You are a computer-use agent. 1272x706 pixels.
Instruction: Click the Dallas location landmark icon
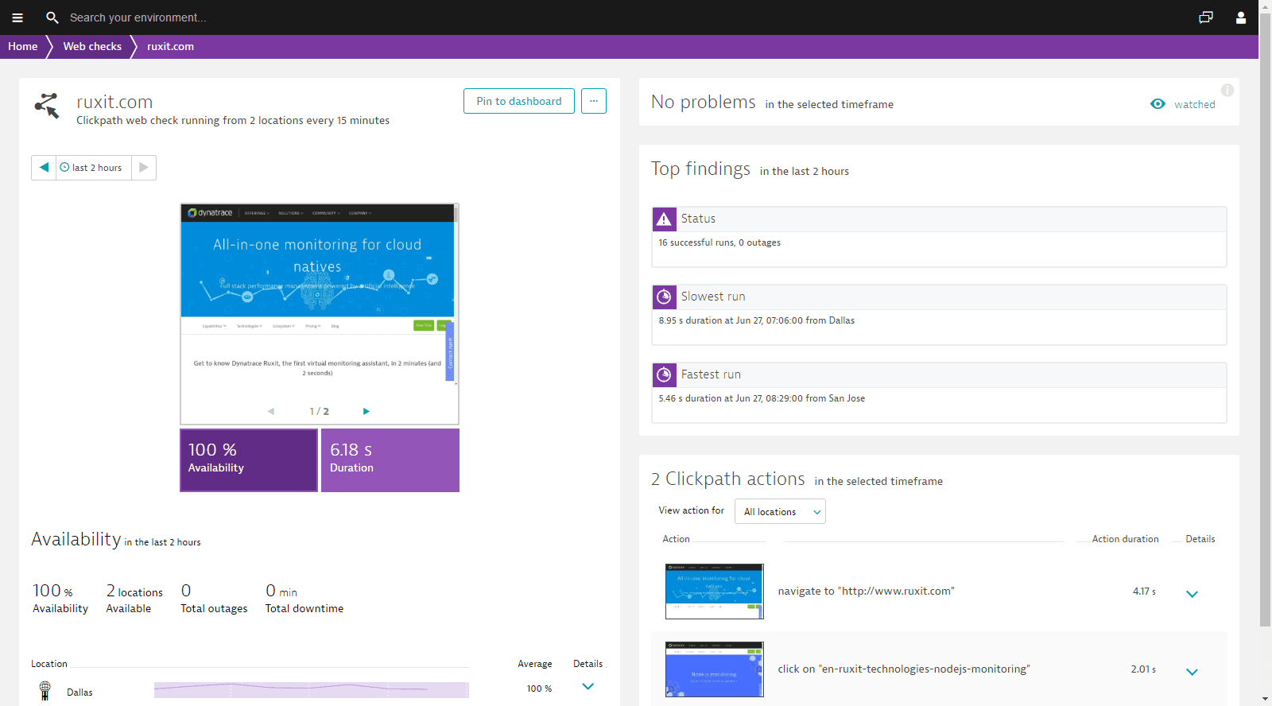pos(45,691)
